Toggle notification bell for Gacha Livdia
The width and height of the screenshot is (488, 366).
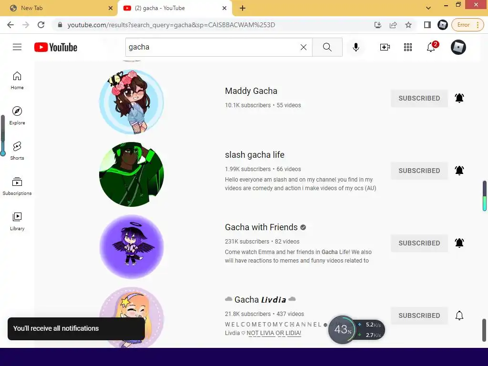(x=459, y=315)
